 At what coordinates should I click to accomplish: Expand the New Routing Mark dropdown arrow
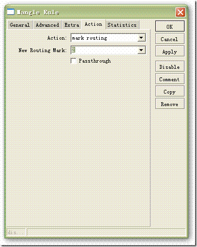(x=141, y=50)
